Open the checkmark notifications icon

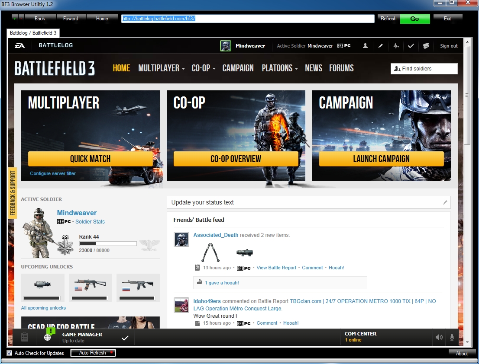[x=411, y=46]
